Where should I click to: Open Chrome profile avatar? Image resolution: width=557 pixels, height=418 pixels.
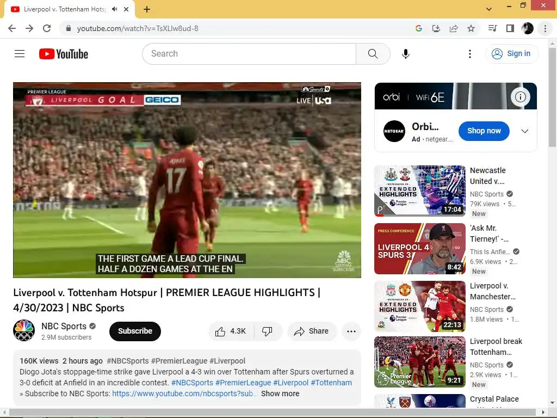[528, 28]
